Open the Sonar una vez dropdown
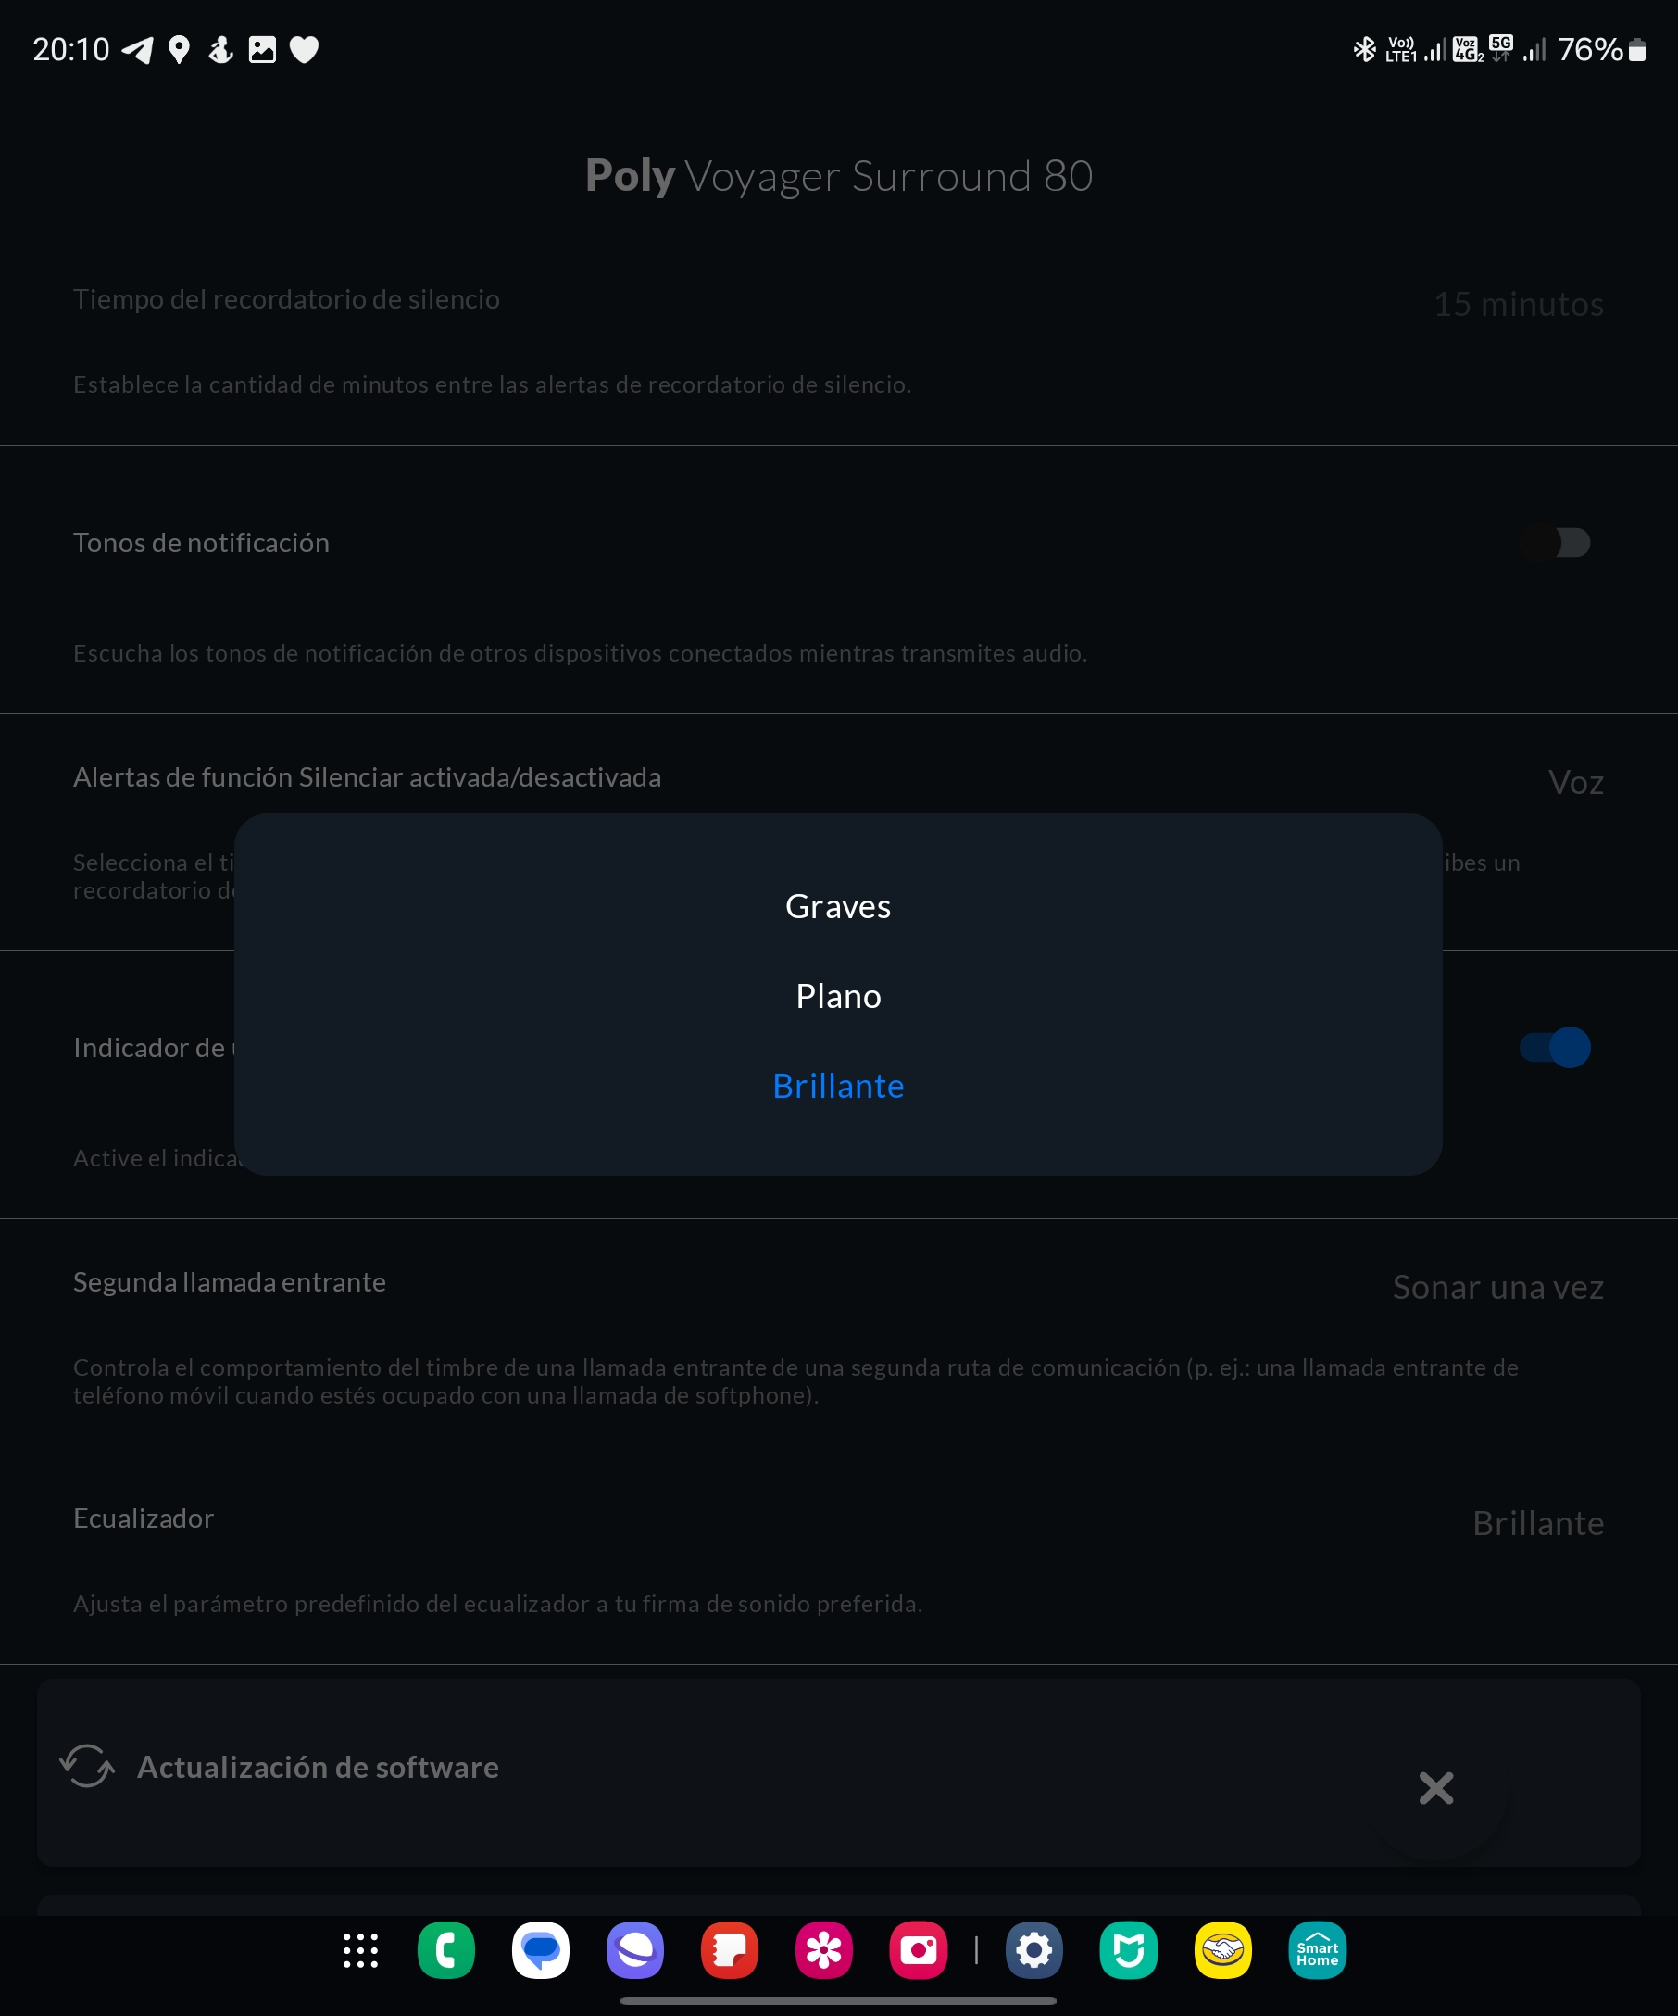 coord(1496,1288)
